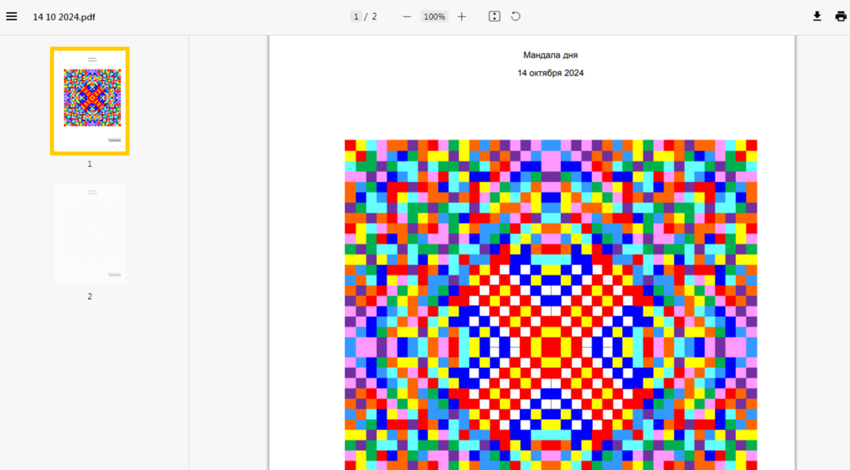This screenshot has height=470, width=850.
Task: Click the current page number field
Action: click(x=356, y=16)
